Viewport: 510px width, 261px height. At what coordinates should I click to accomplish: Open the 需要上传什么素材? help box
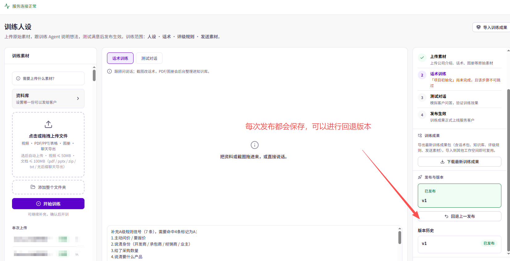coord(48,78)
